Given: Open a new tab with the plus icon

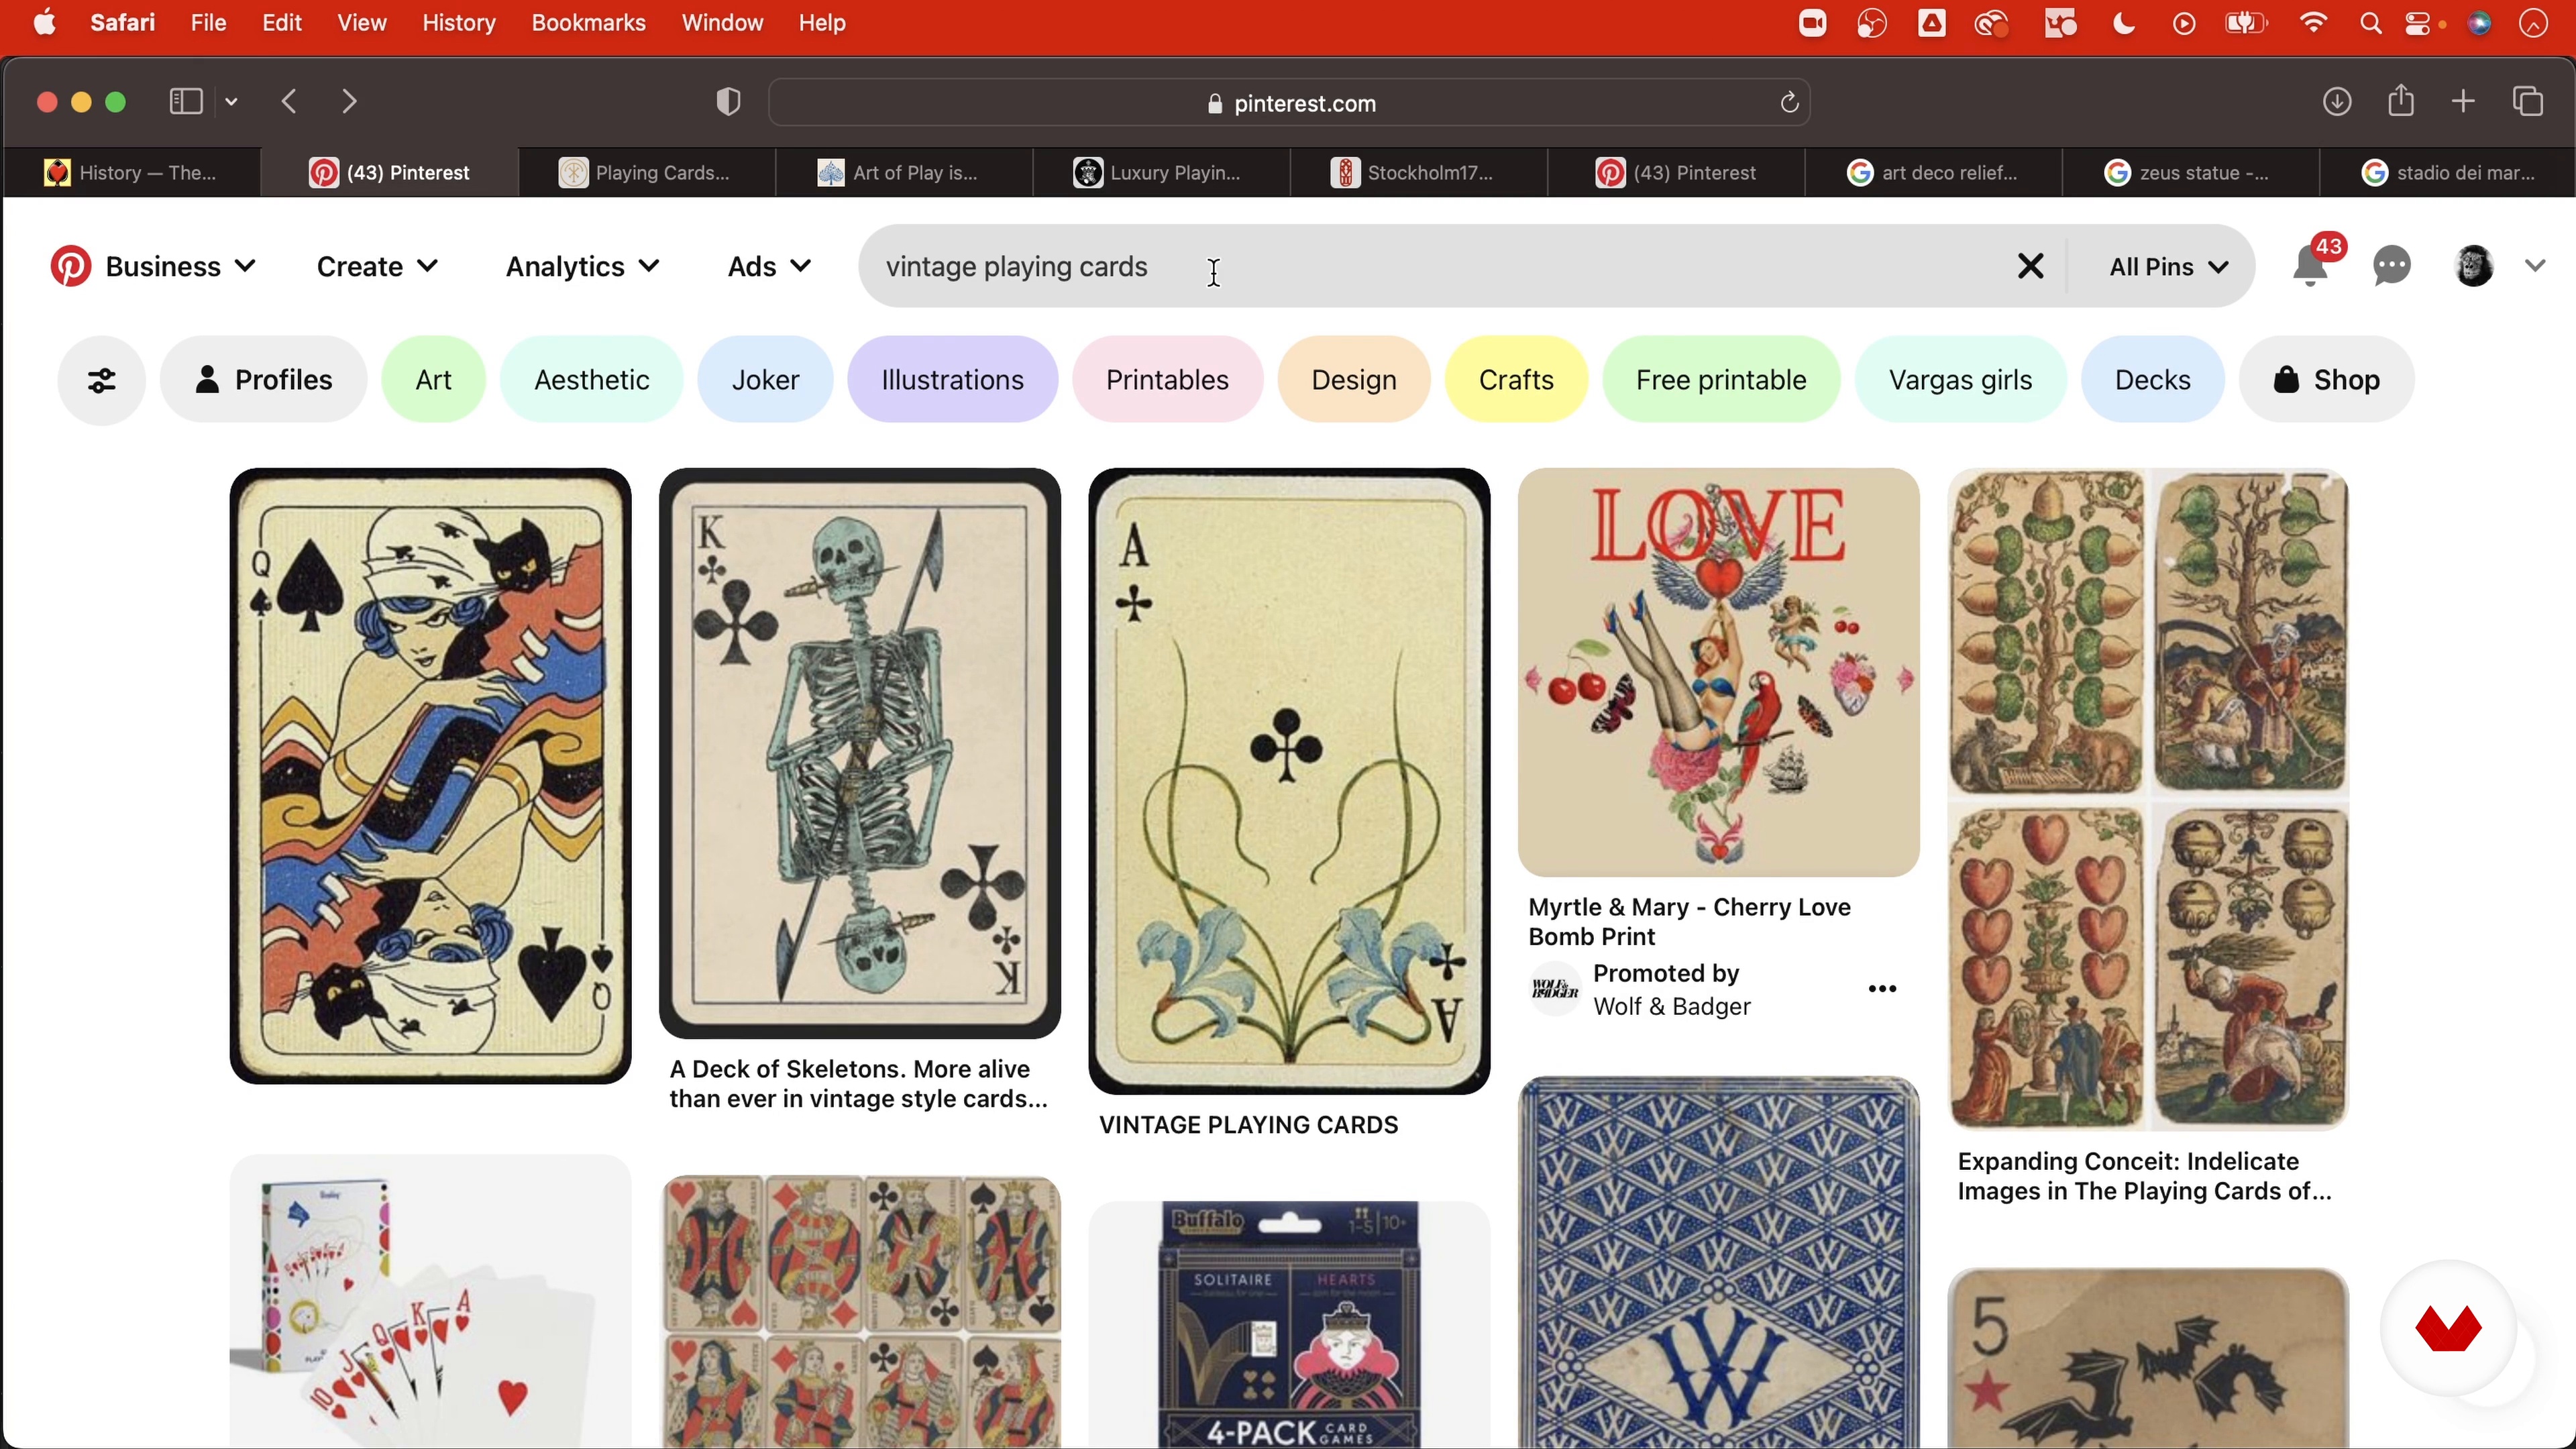Looking at the screenshot, I should click(x=2464, y=102).
